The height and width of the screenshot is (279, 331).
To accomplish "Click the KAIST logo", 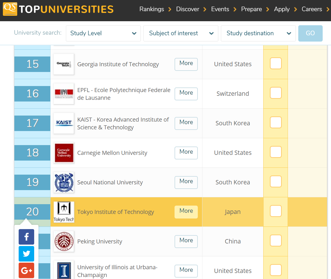I will [x=64, y=123].
